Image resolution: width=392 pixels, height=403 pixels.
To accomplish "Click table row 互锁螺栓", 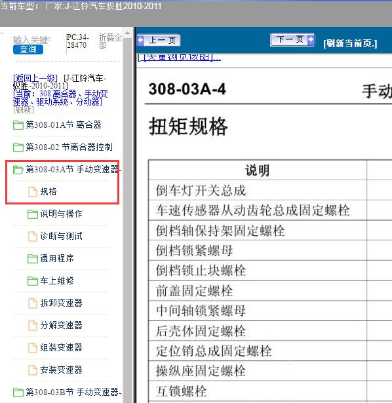I will click(258, 391).
